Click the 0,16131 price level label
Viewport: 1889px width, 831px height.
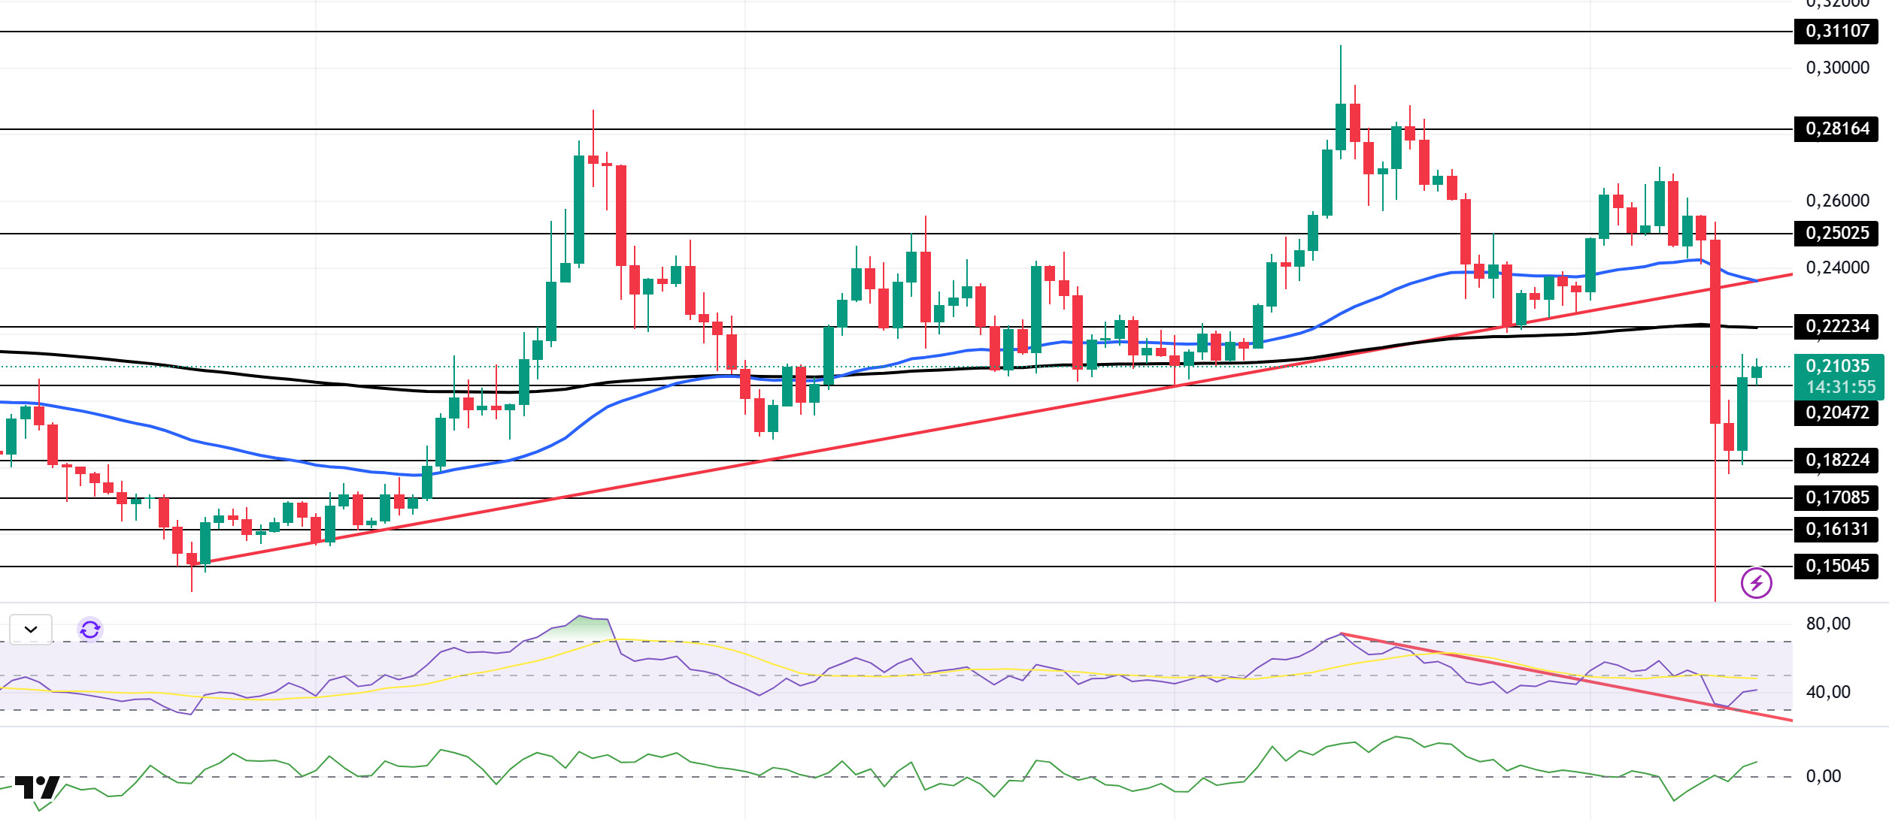[x=1836, y=530]
